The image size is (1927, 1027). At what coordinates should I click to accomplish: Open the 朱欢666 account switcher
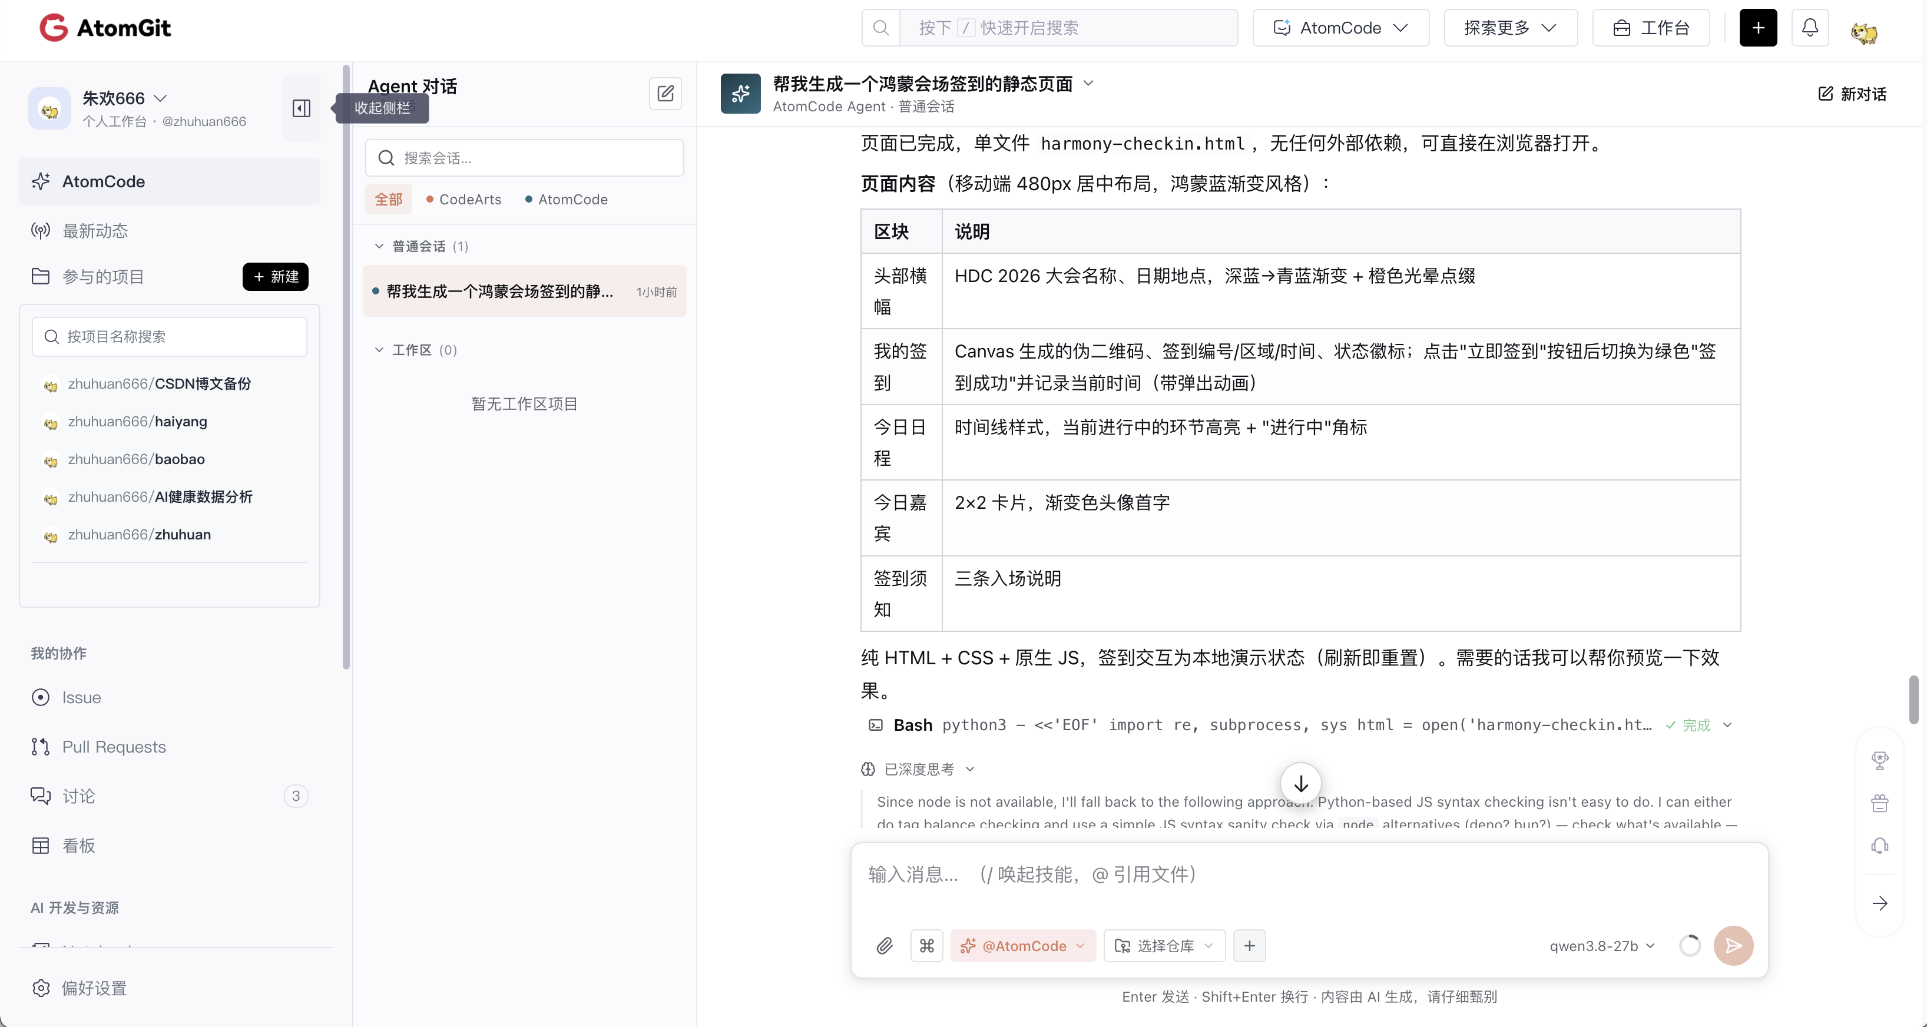click(x=124, y=98)
